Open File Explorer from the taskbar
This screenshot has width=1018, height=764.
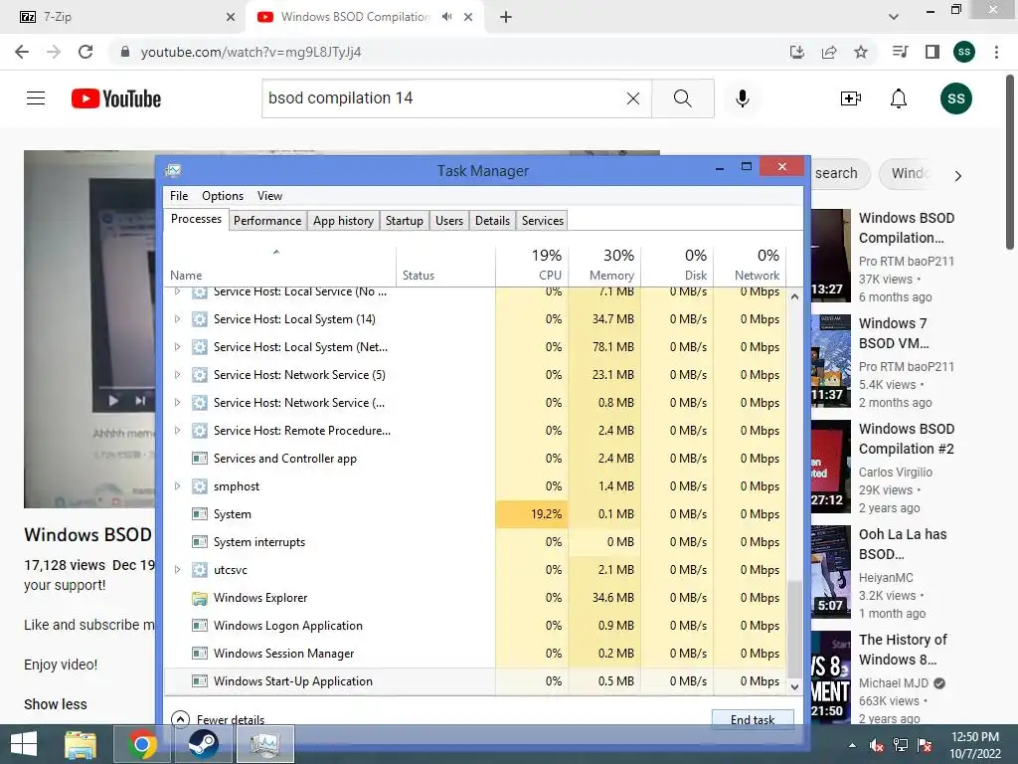pyautogui.click(x=81, y=744)
